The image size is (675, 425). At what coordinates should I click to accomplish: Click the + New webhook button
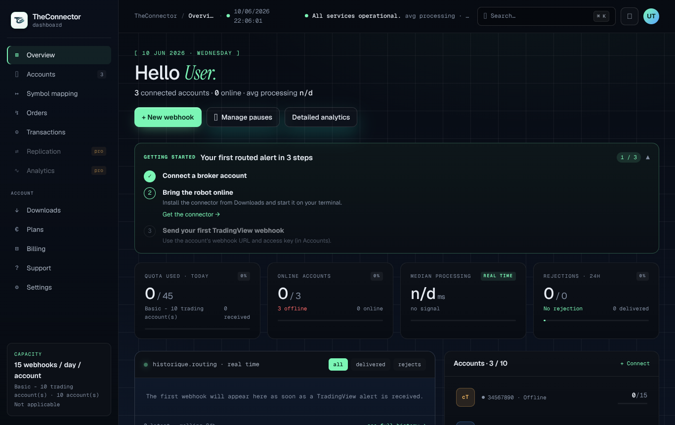[168, 117]
